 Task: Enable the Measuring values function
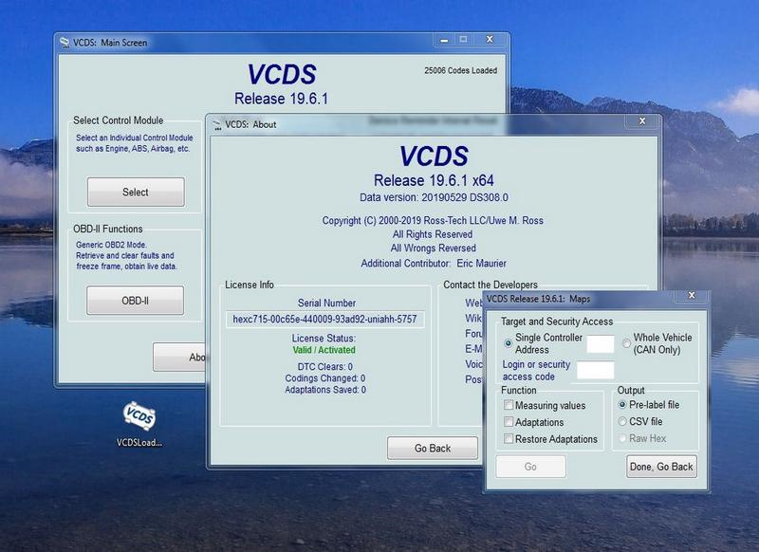[x=509, y=404]
